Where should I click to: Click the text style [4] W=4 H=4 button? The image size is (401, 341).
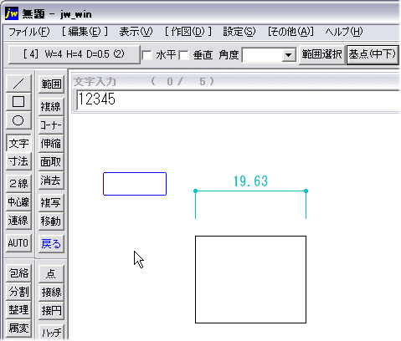(x=74, y=54)
